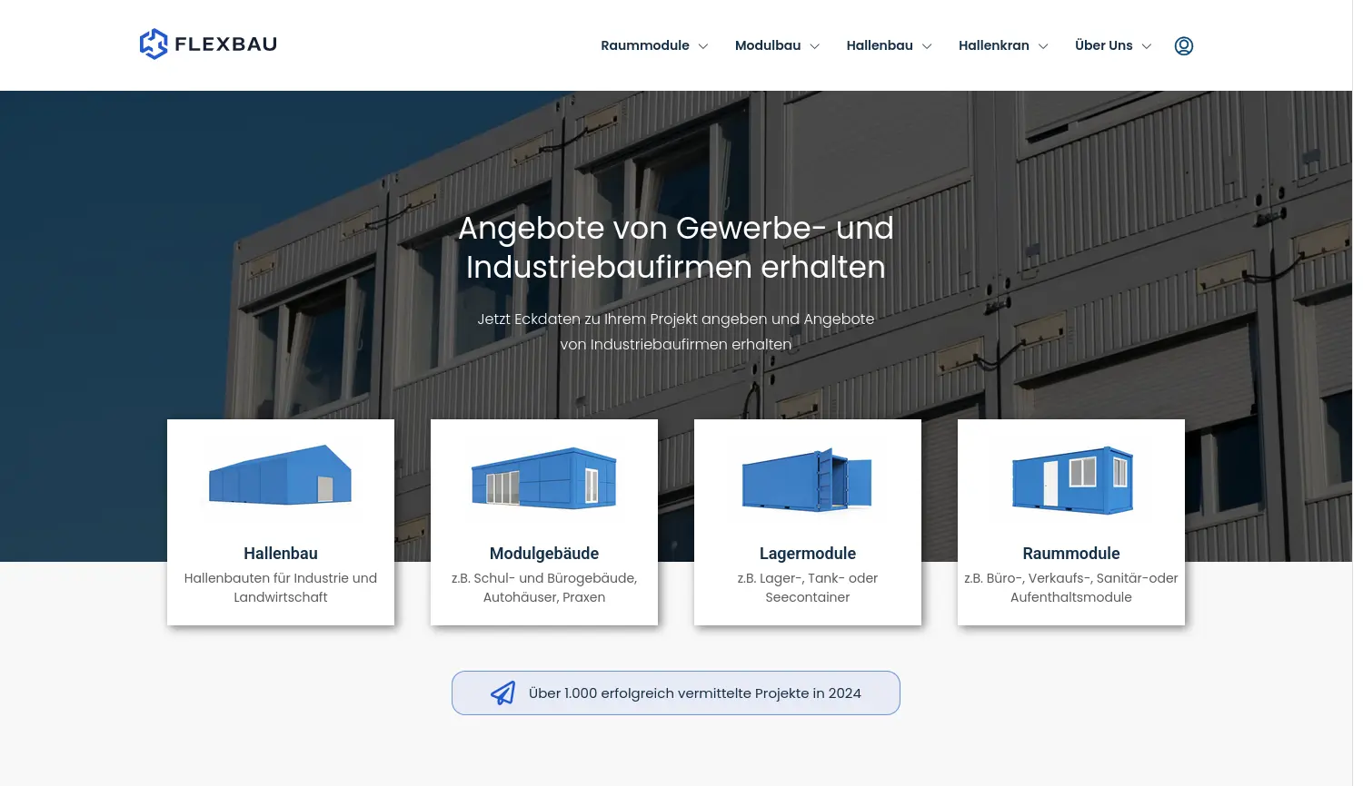
Task: Click the hexagonal brand mark next to FLEXBAU
Action: pyautogui.click(x=154, y=43)
